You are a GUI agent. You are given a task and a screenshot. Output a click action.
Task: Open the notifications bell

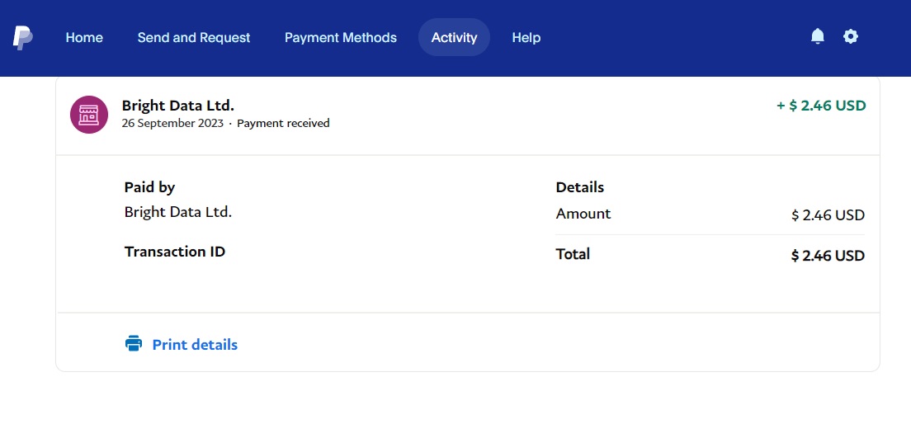818,36
